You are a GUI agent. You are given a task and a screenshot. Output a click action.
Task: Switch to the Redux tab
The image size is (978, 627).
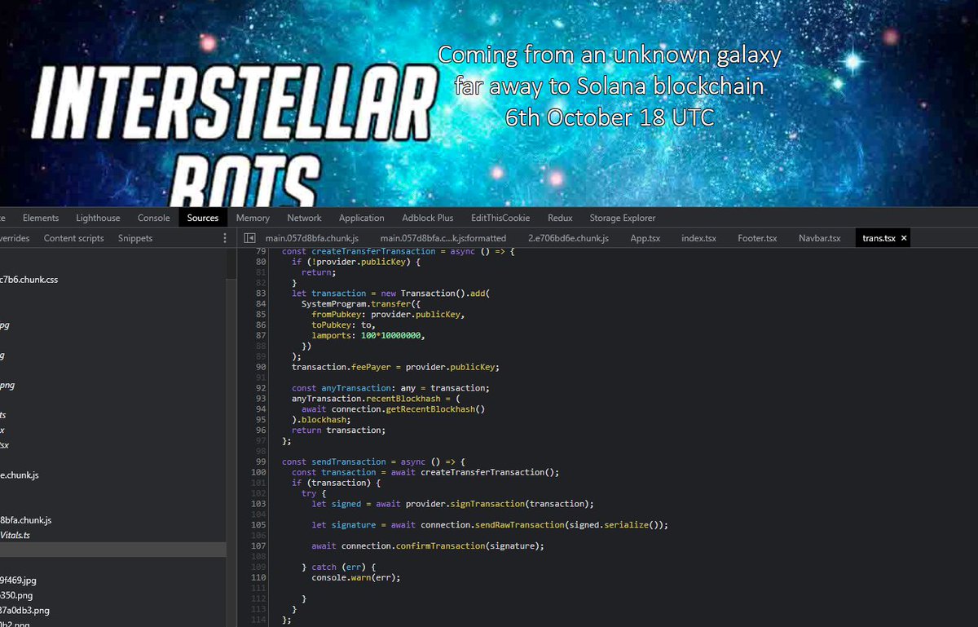point(560,218)
